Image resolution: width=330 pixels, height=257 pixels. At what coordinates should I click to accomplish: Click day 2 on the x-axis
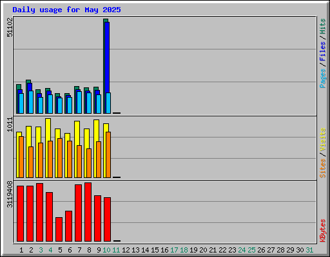pos(31,250)
